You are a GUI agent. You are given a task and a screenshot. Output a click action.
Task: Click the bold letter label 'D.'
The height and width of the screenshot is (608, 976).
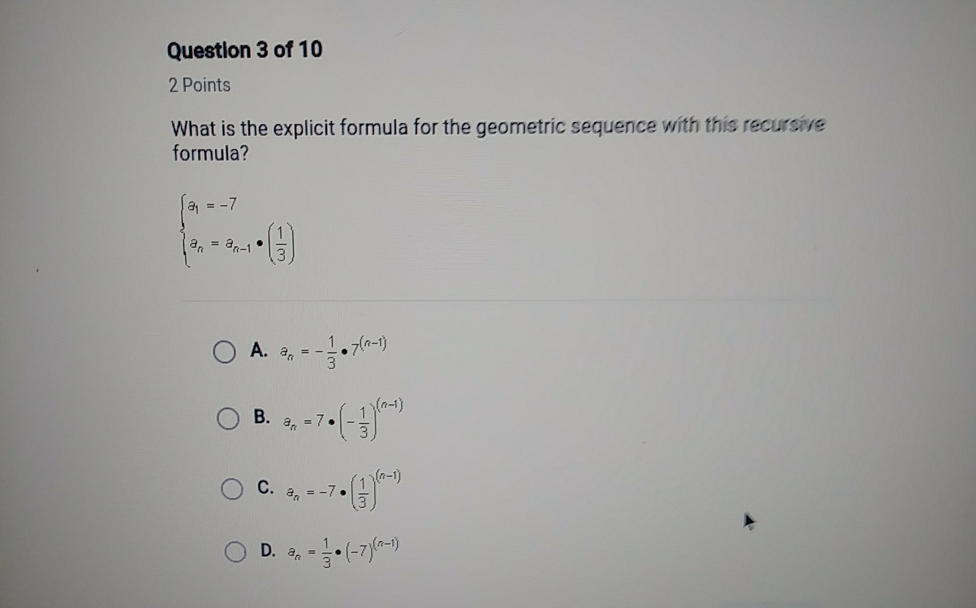pos(268,550)
